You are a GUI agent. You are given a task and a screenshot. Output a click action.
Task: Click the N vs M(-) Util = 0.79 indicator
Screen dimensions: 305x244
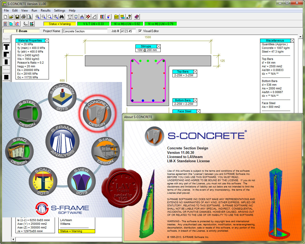tap(161, 24)
